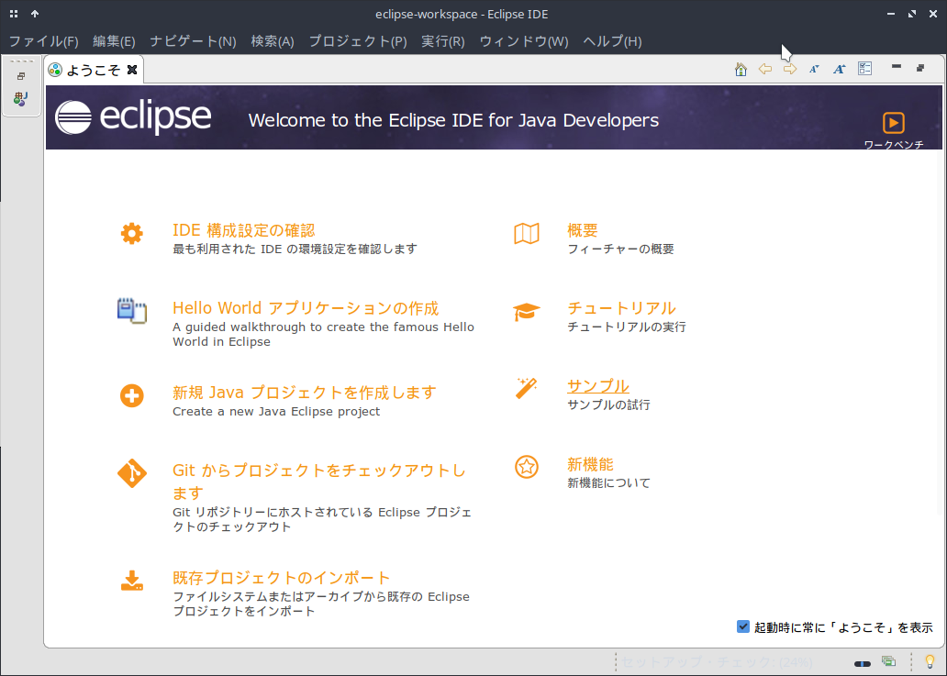Close the ようこそ tab
The width and height of the screenshot is (947, 676).
click(x=131, y=70)
